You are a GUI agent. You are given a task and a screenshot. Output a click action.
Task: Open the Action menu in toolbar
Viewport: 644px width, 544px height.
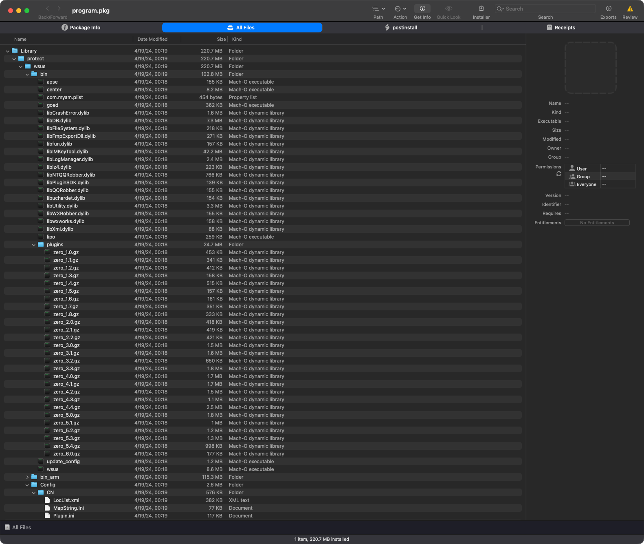(400, 9)
